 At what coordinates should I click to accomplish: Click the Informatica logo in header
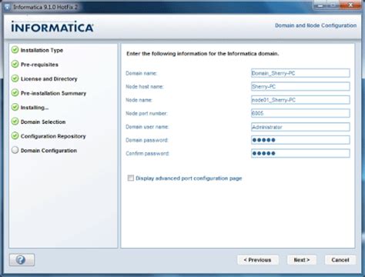52,27
